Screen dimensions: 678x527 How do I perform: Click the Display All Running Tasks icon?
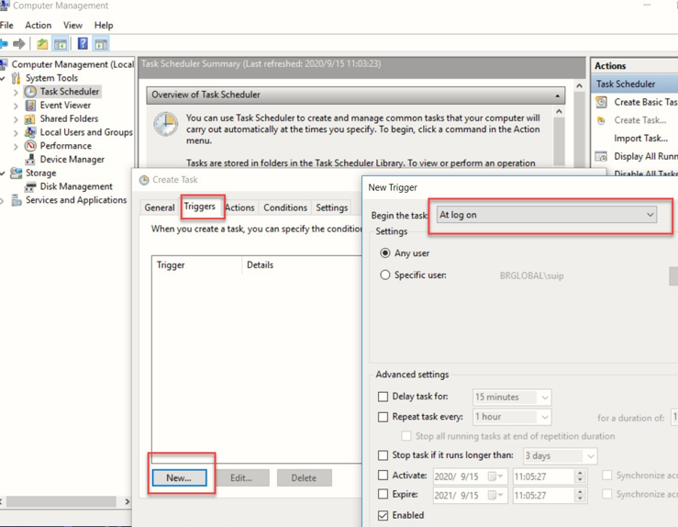click(601, 156)
